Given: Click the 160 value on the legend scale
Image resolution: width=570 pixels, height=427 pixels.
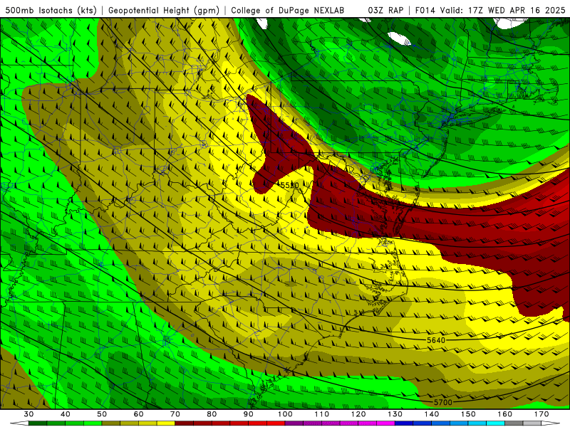Looking at the screenshot, I should pos(505,414).
